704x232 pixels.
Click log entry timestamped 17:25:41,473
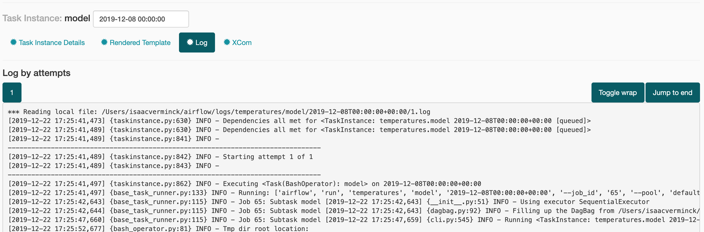click(299, 121)
